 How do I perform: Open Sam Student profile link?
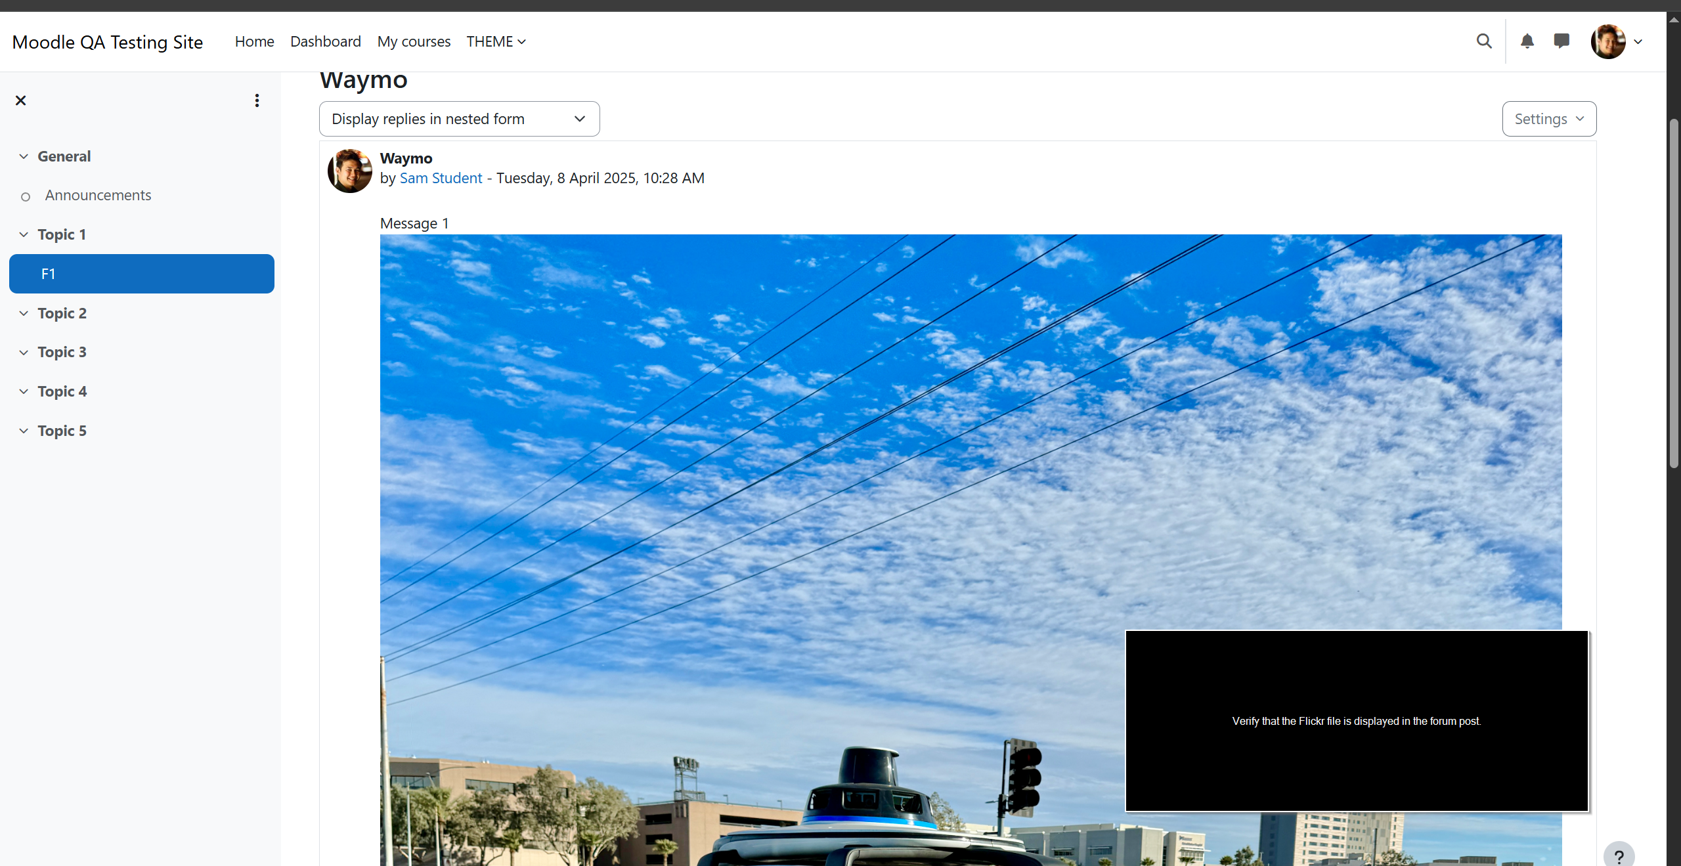point(441,178)
